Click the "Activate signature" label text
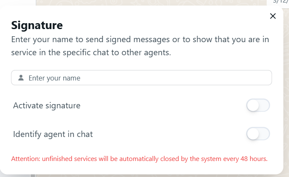Image resolution: width=289 pixels, height=177 pixels. (47, 106)
